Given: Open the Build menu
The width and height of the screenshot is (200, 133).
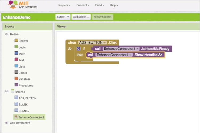Looking at the screenshot, I should tap(100, 5).
